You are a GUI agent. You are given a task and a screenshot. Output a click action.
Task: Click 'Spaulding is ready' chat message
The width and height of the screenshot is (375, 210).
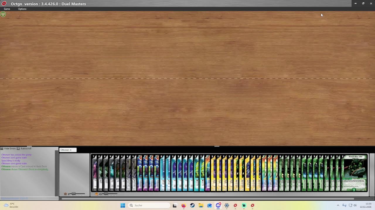(11, 161)
